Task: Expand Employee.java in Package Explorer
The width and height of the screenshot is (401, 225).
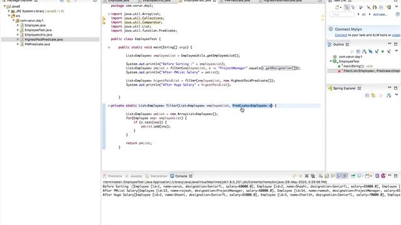Action: click(18, 25)
